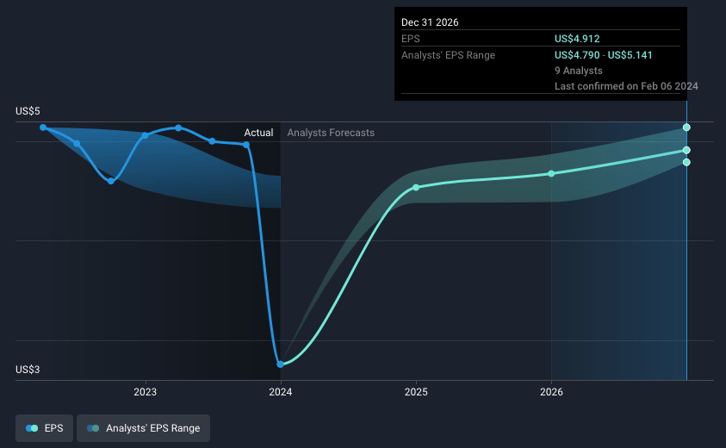Screen dimensions: 726x448
Task: Click the middle EPS forecast dot at Dec 2026
Action: click(686, 151)
